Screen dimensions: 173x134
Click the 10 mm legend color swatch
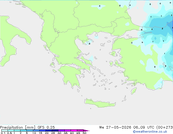[x=36, y=130]
